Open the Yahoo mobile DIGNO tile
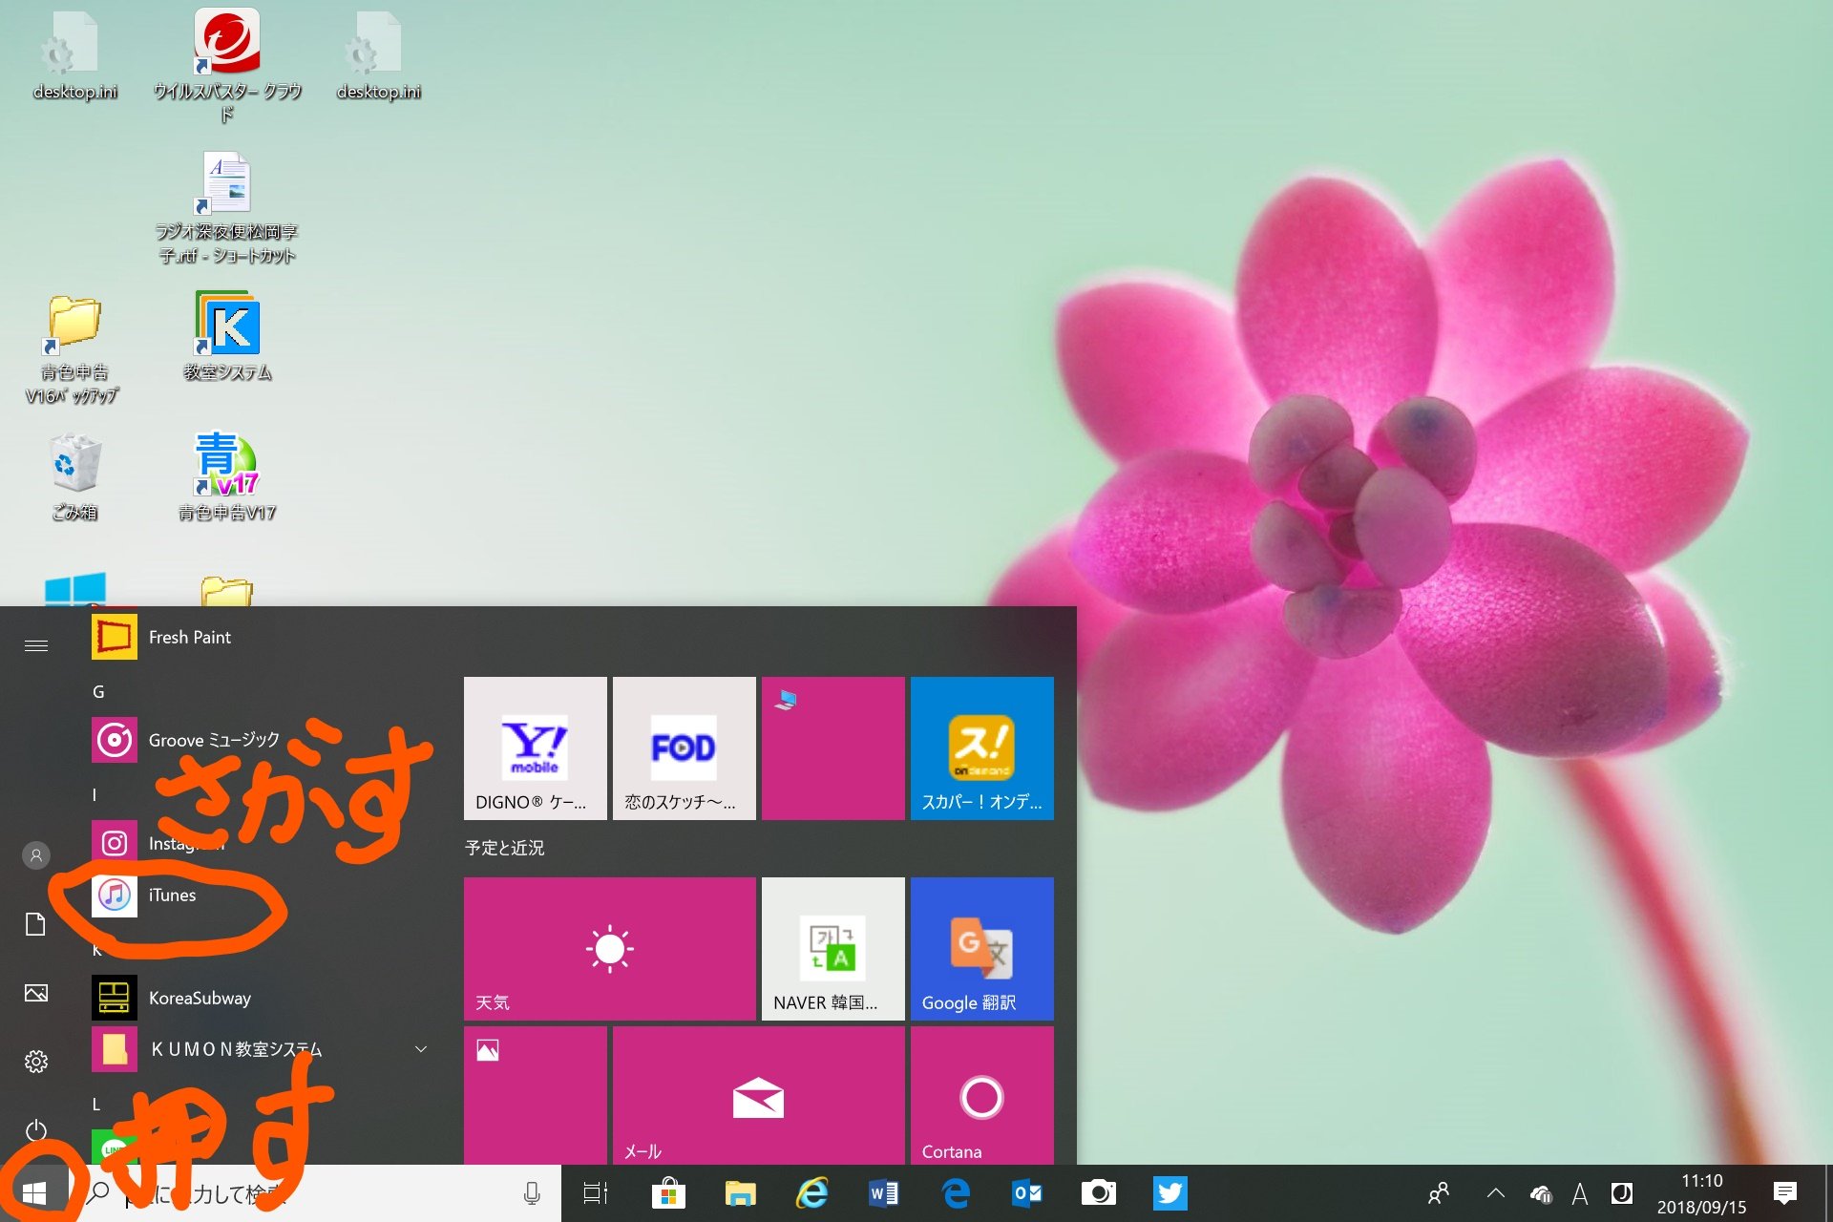 (x=535, y=748)
